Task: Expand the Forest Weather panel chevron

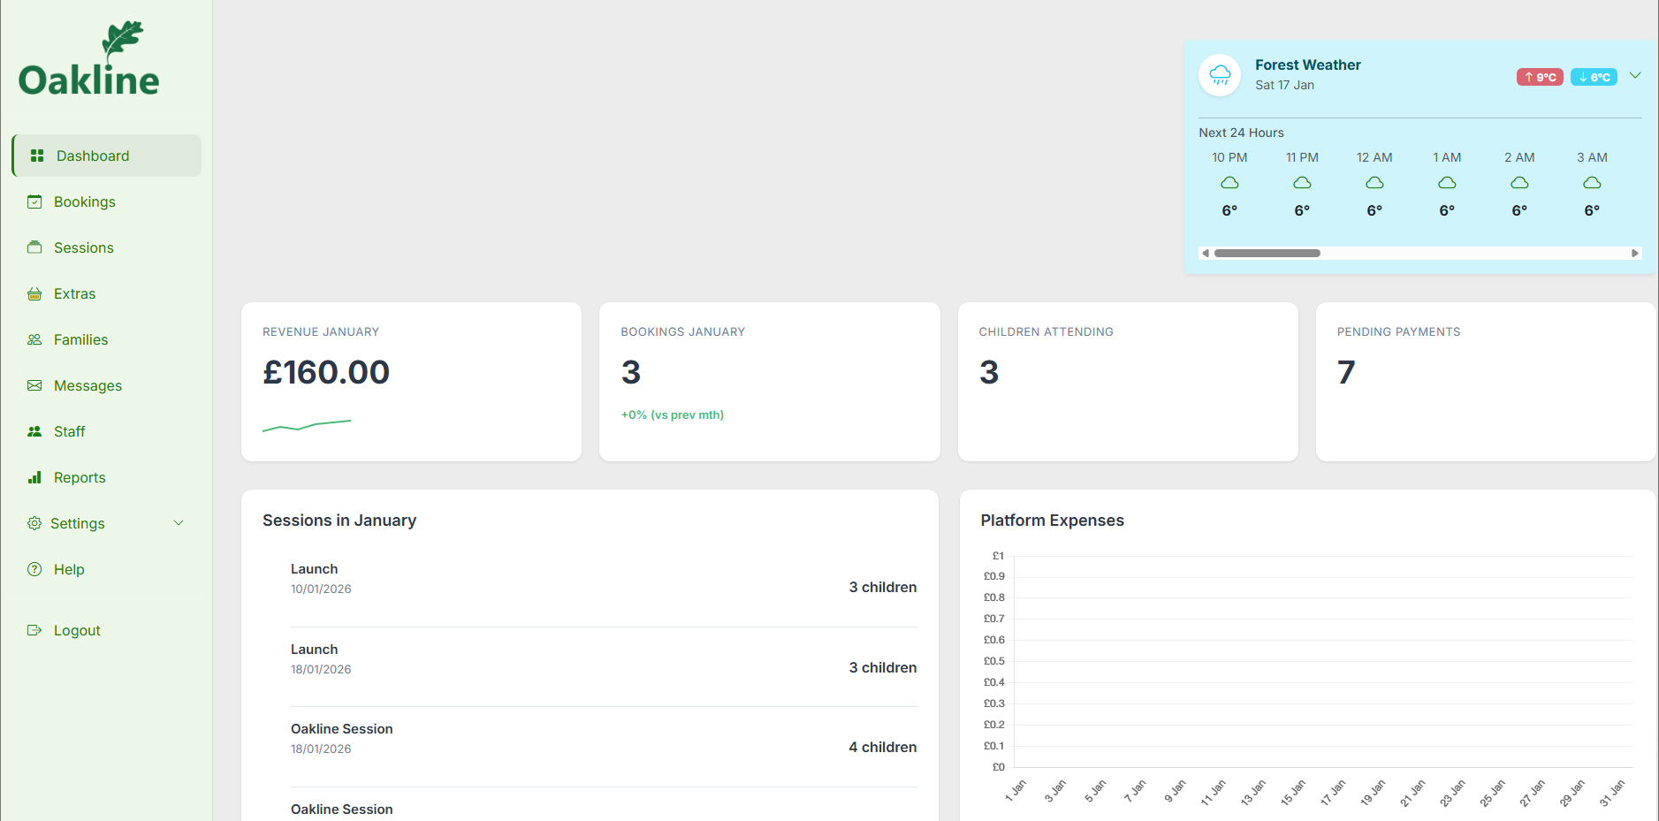Action: coord(1636,76)
